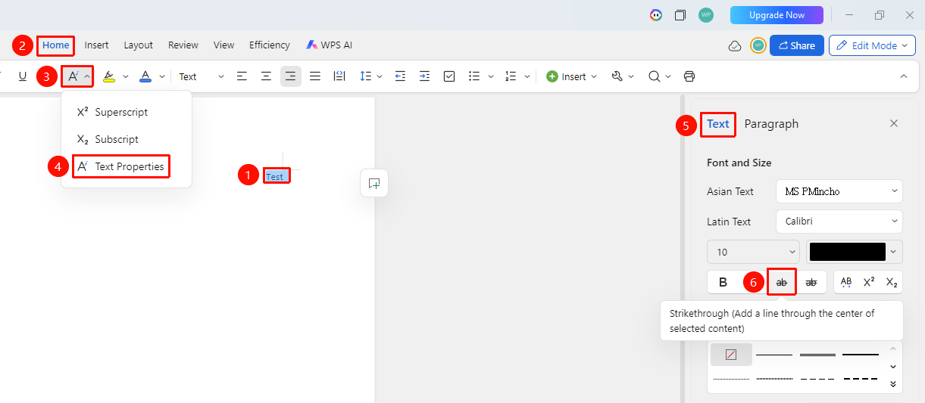Open the font size 10 dropdown
The image size is (925, 403).
(x=753, y=252)
